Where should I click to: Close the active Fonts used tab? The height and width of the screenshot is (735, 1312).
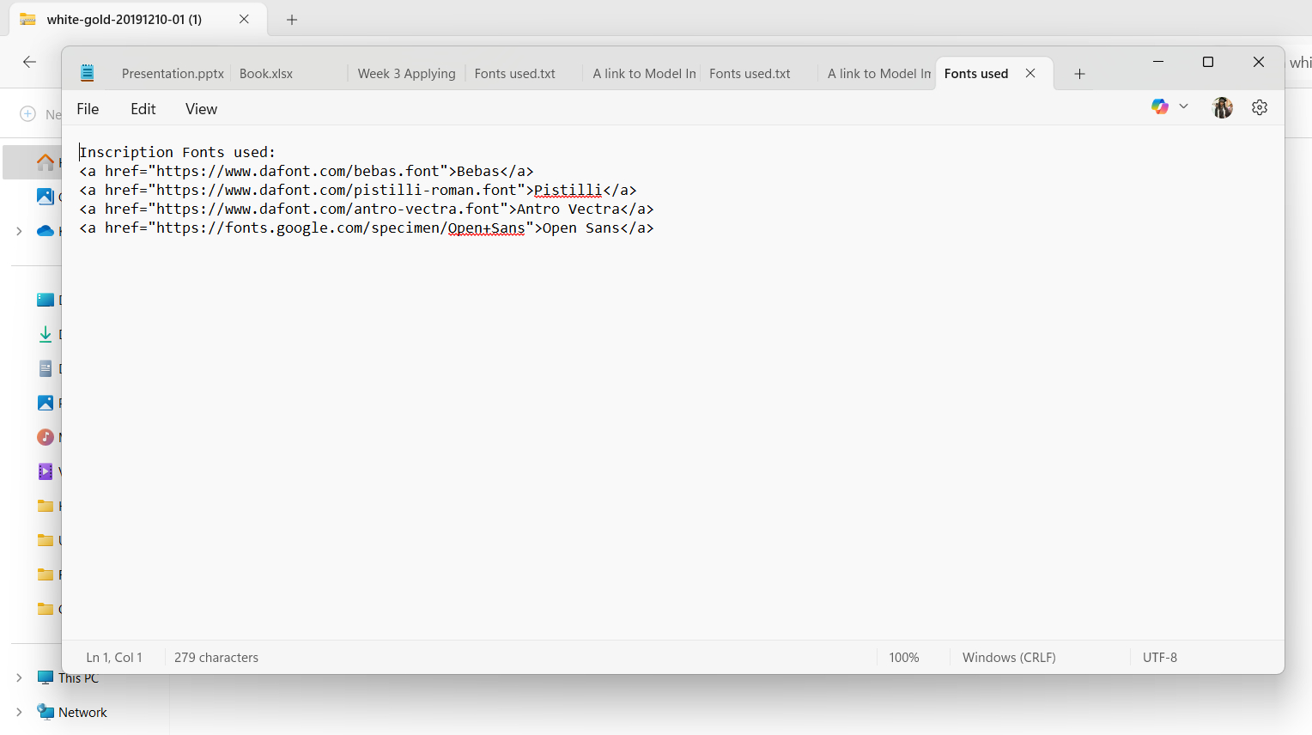coord(1030,74)
